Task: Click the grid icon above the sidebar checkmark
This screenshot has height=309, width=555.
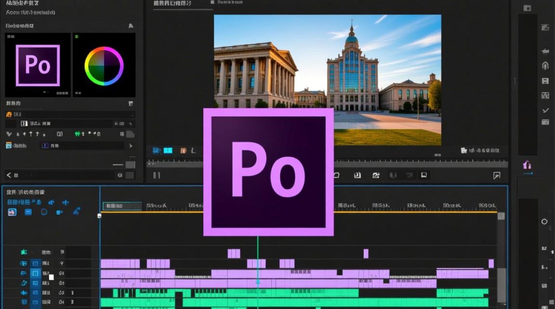Action: 545,96
